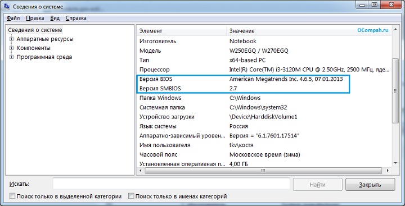Click the Notebook manufacturer value

pyautogui.click(x=243, y=41)
